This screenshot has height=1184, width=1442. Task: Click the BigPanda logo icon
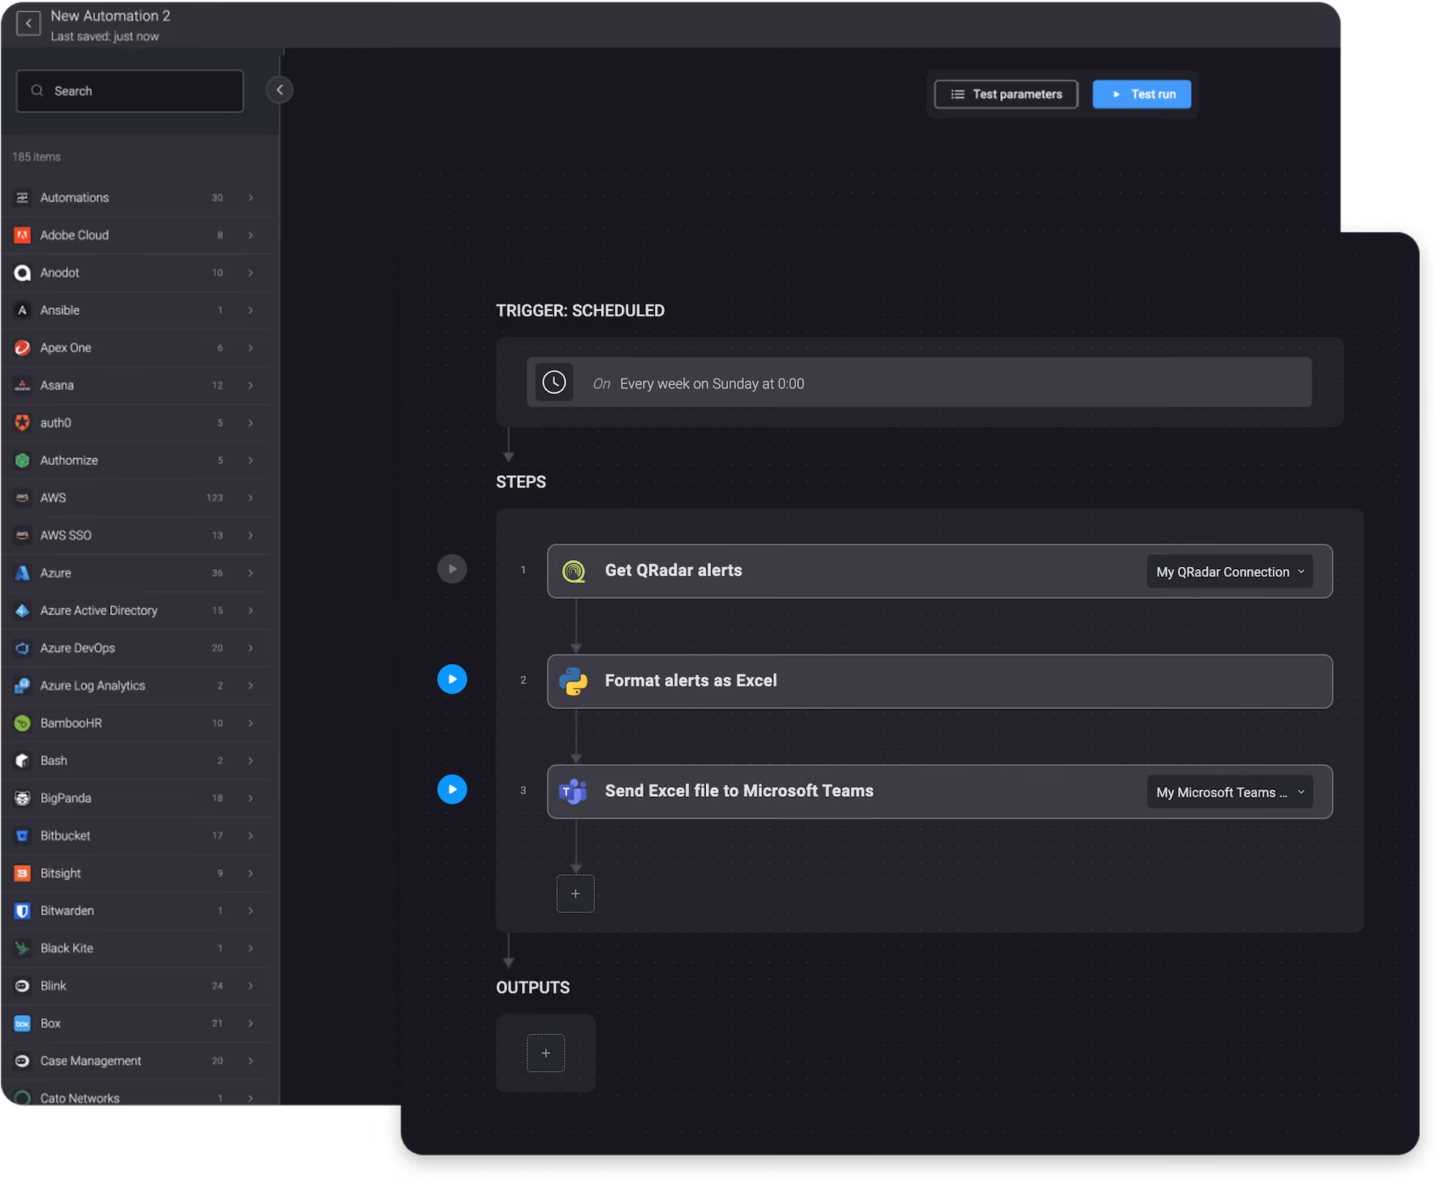23,798
